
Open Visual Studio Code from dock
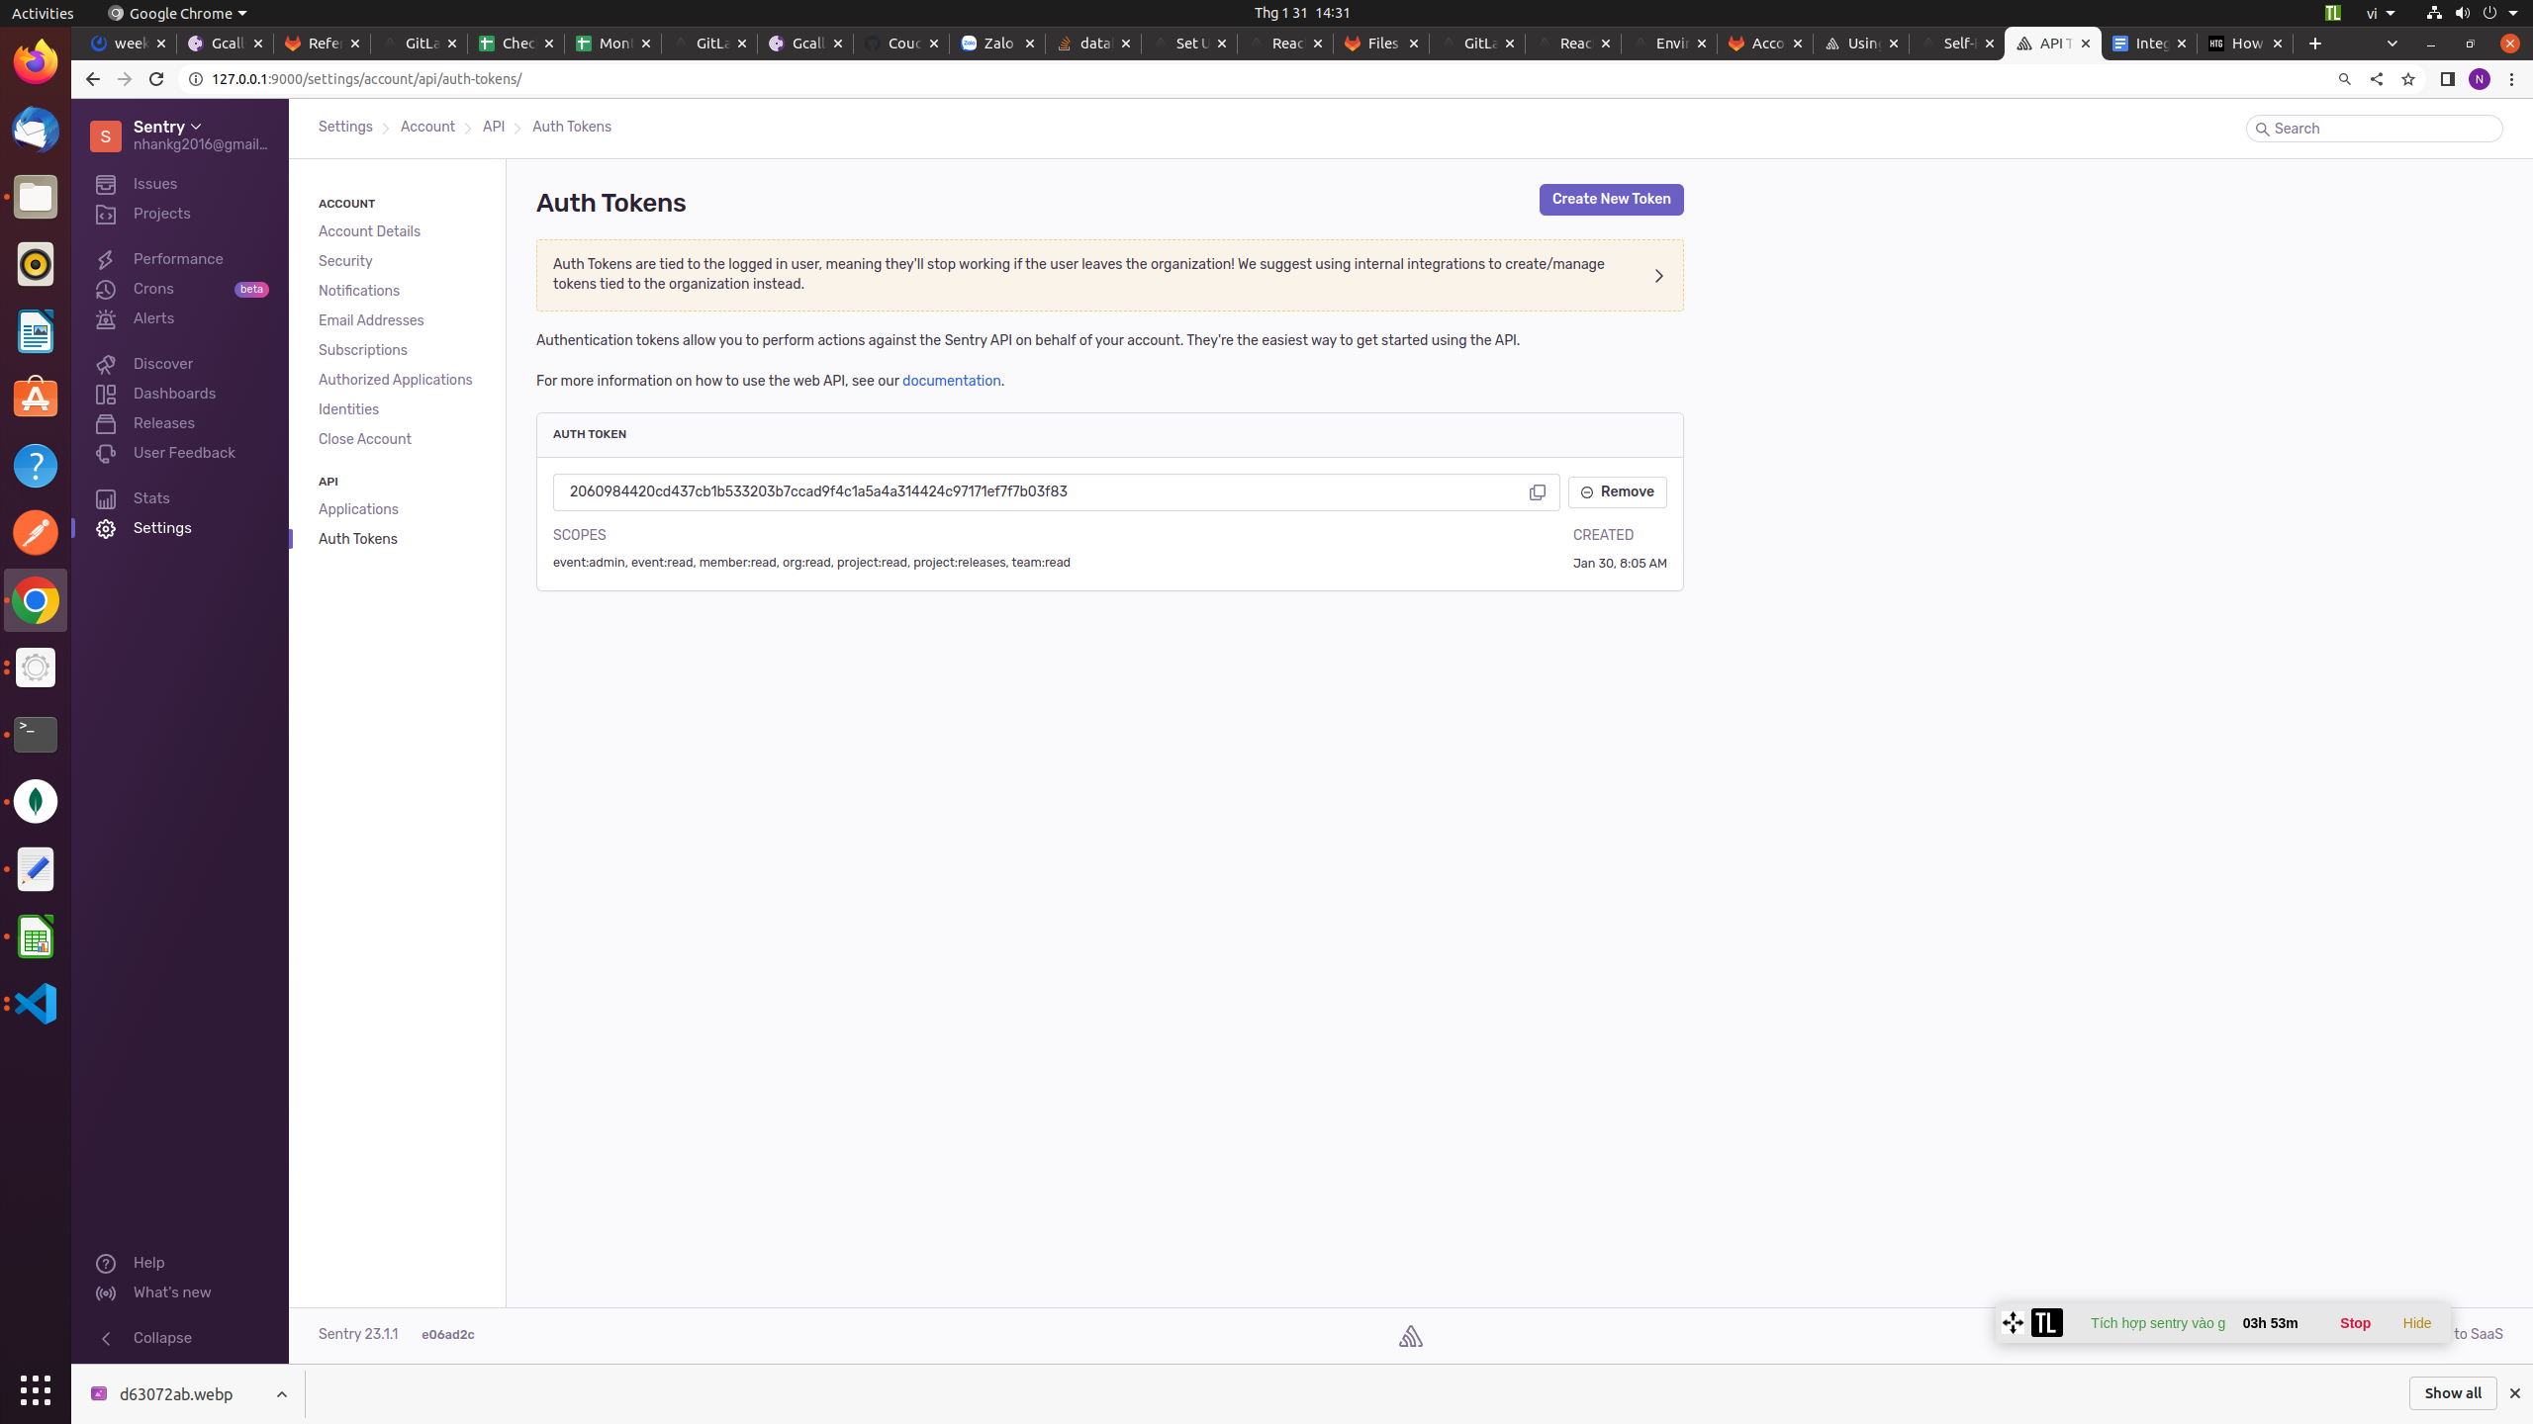(36, 1004)
